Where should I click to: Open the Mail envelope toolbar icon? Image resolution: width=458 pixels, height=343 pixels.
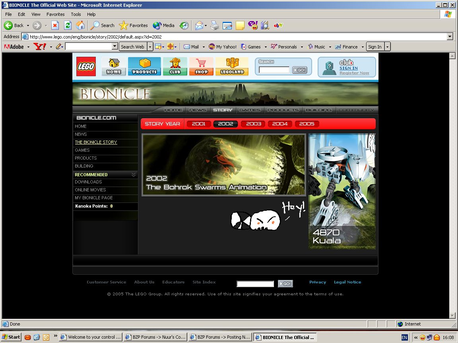pos(199,25)
